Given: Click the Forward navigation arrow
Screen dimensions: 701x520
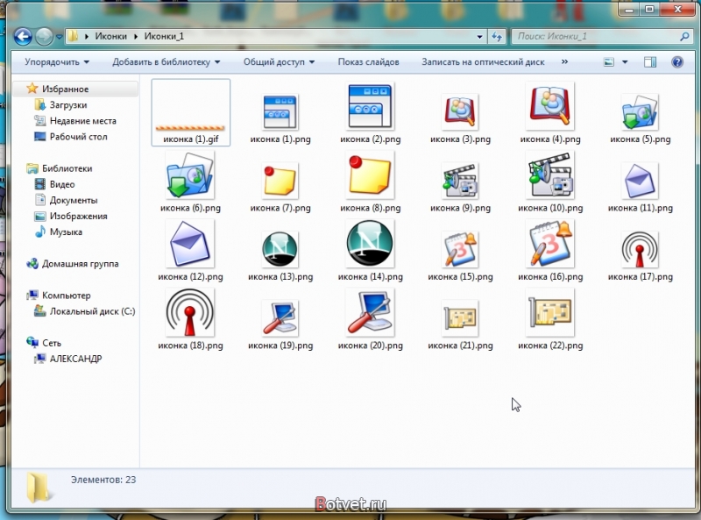Looking at the screenshot, I should tap(44, 36).
